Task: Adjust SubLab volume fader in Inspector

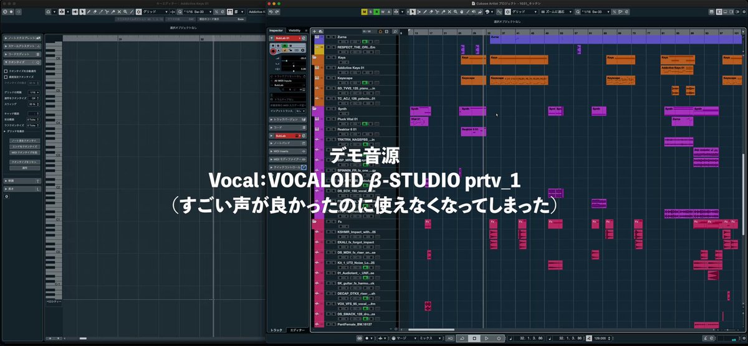Action: 287,60
